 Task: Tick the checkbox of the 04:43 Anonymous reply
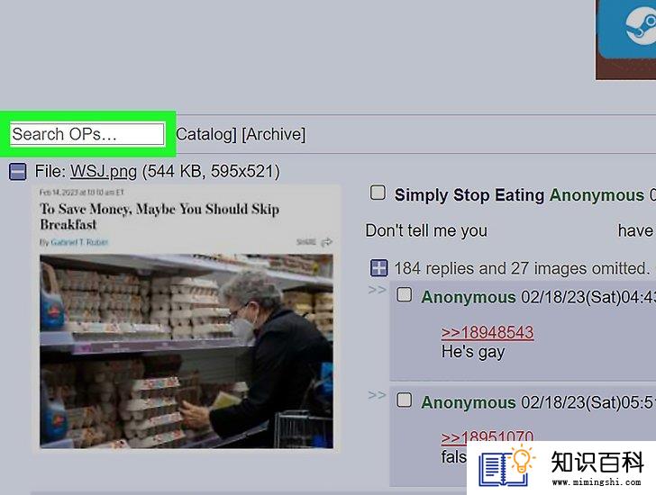coord(404,294)
